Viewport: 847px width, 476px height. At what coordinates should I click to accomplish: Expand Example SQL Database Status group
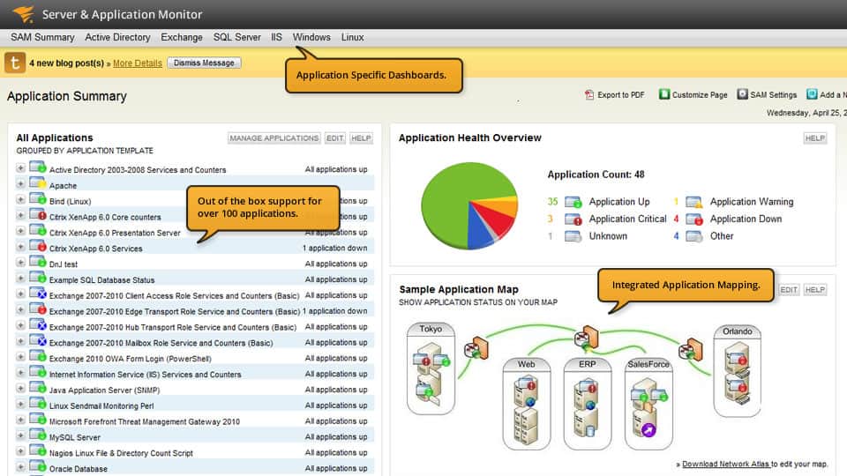[20, 279]
